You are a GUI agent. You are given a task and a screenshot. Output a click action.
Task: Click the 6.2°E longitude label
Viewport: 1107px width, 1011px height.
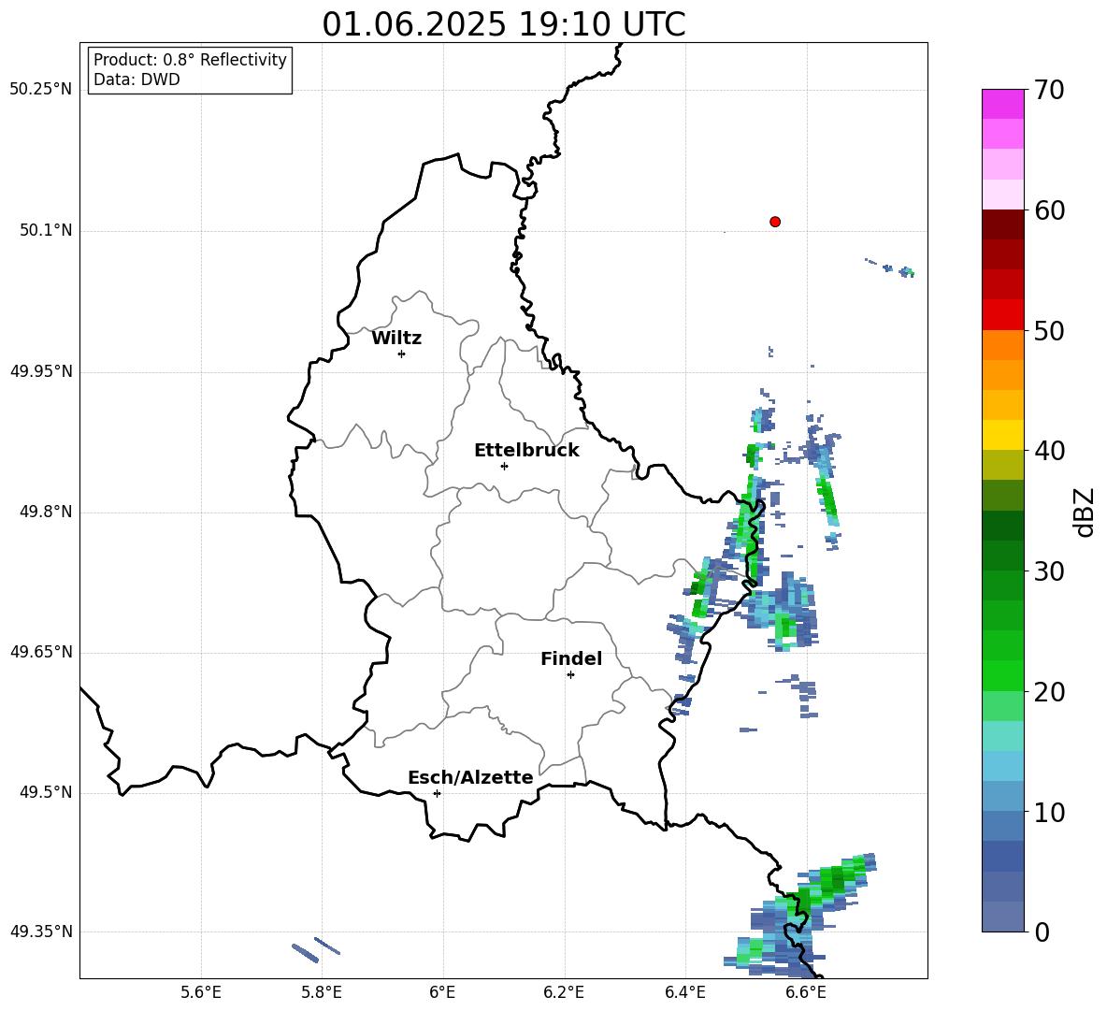click(564, 992)
